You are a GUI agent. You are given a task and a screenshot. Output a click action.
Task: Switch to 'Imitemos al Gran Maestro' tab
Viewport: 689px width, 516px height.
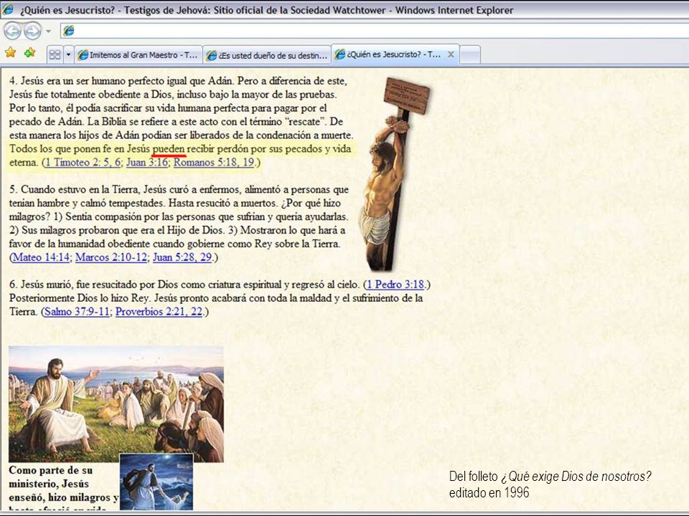tap(138, 55)
